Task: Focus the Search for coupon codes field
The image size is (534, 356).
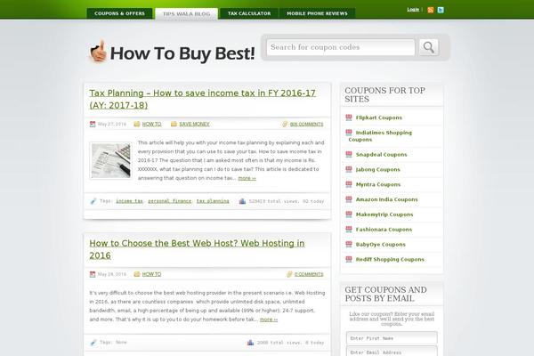Action: click(x=341, y=47)
